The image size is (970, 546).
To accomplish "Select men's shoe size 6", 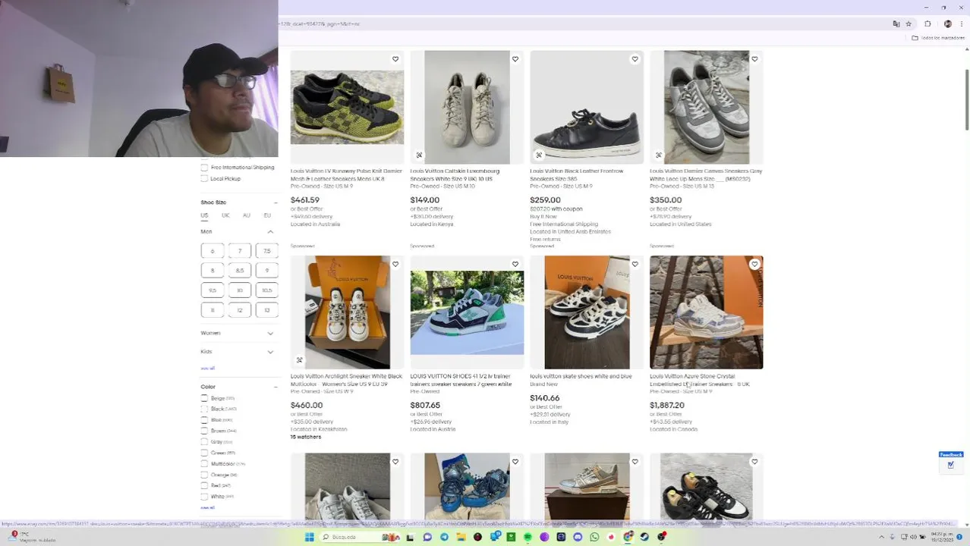I will [x=213, y=251].
